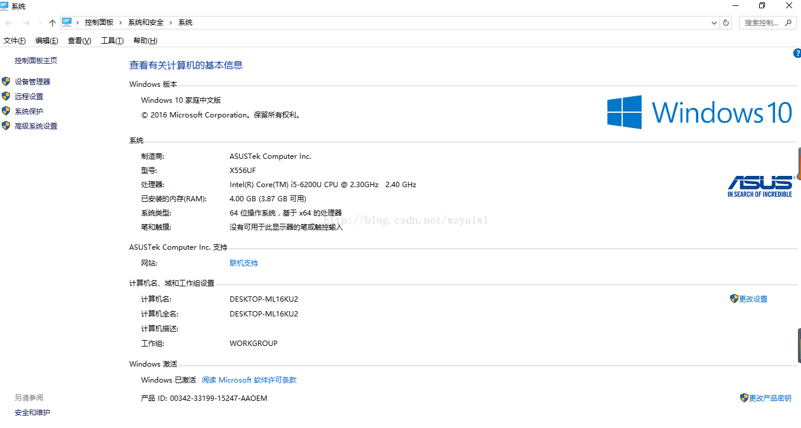Click 系统 breadcrumb in address bar
801x428 pixels.
tap(185, 22)
